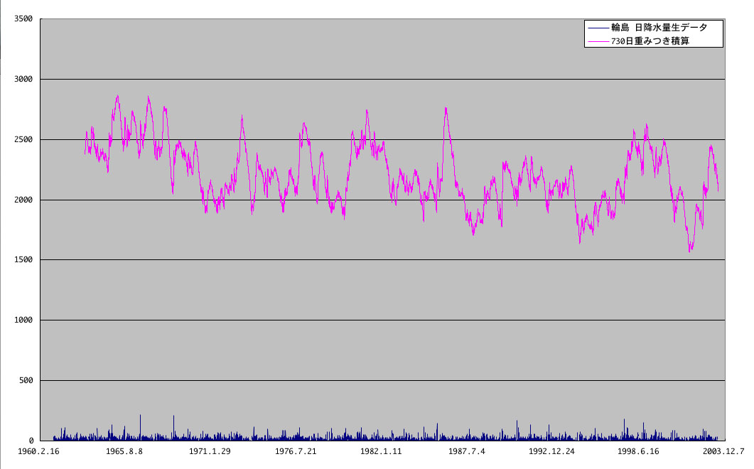Click the 2000 y-axis label
This screenshot has height=469, width=754.
coord(25,200)
